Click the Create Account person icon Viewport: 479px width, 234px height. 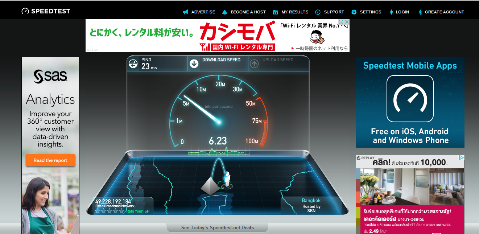420,12
